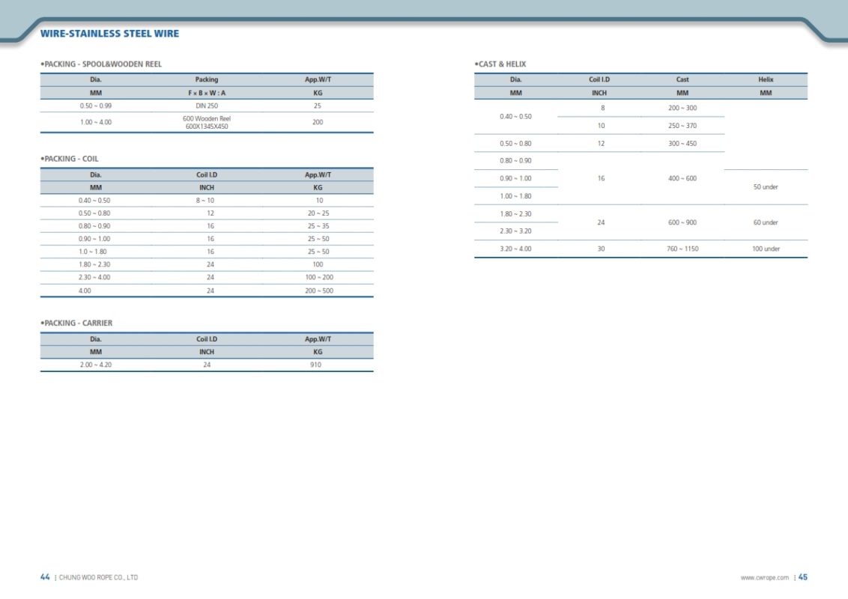Screen dimensions: 848x599
Task: Click the CAST & HELIX section heading
Action: point(500,64)
